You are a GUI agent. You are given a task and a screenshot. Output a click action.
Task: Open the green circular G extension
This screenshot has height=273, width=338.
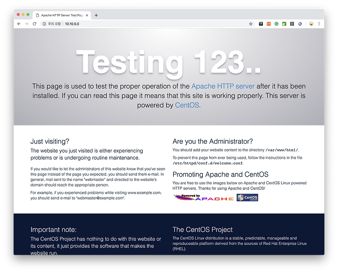pyautogui.click(x=277, y=24)
